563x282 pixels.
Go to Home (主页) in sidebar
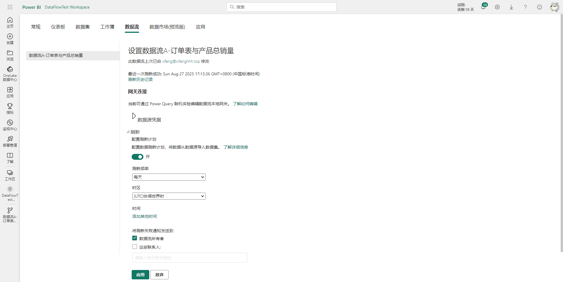click(10, 22)
